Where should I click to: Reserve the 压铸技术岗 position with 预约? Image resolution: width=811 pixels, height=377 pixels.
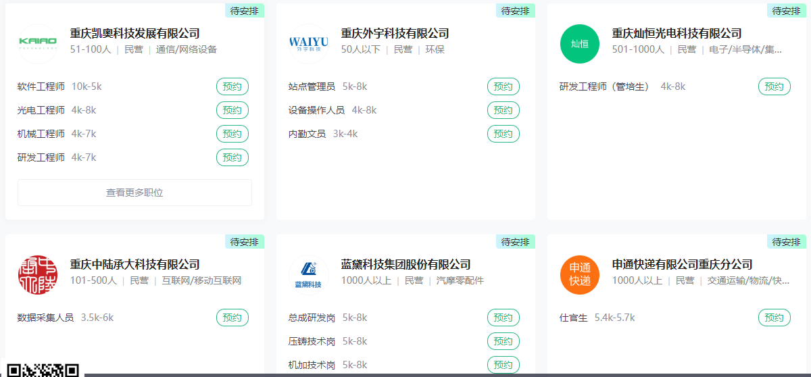point(503,341)
